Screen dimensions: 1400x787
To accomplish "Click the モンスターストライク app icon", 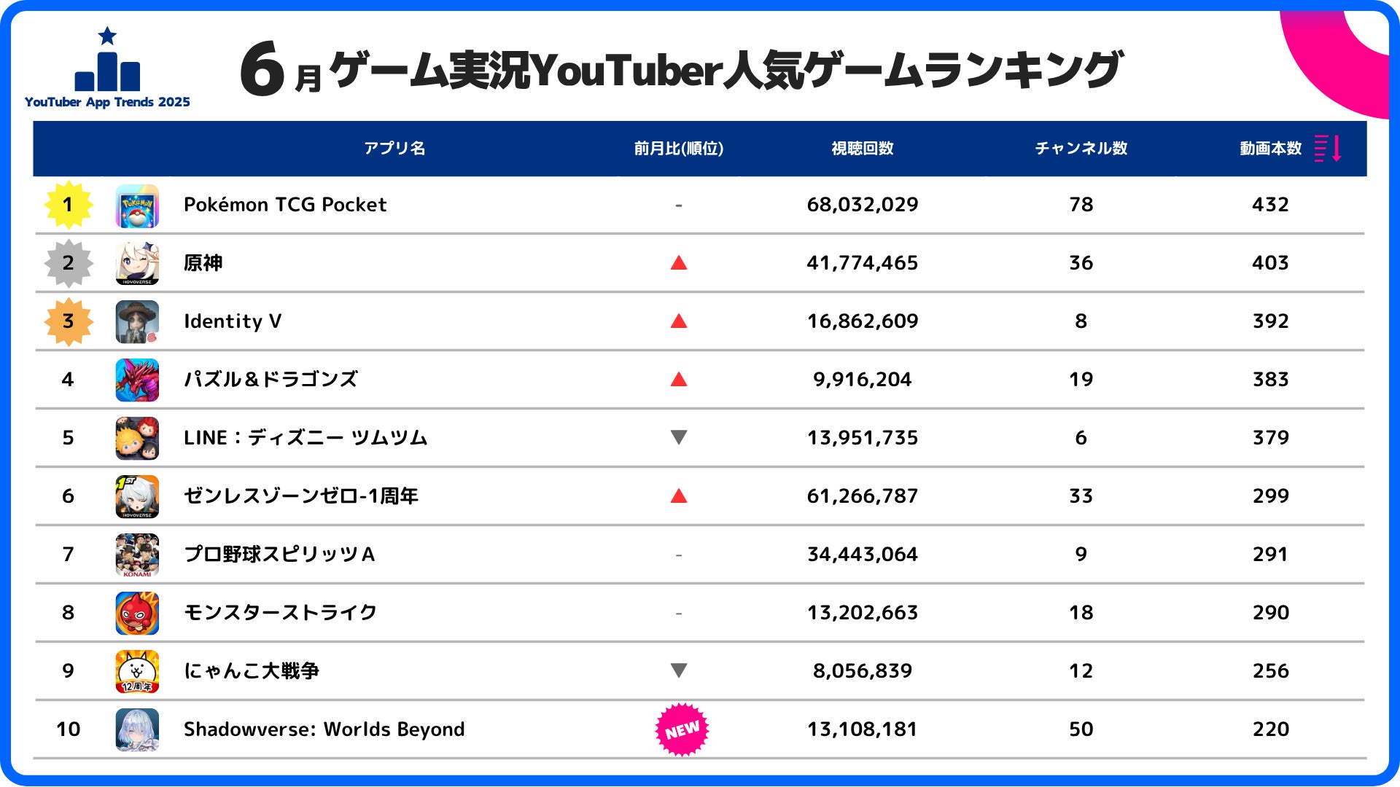I will (137, 613).
